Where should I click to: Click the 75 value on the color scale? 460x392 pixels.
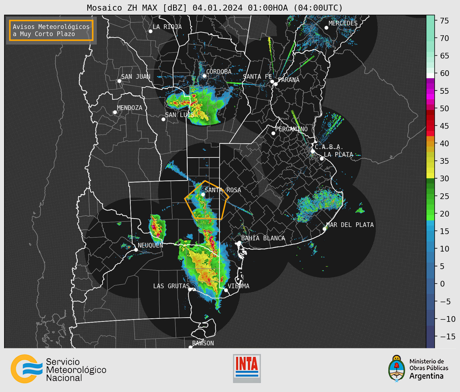coord(444,21)
